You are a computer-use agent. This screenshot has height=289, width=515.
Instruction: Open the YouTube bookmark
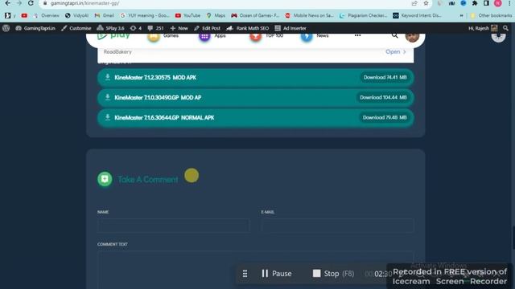187,15
